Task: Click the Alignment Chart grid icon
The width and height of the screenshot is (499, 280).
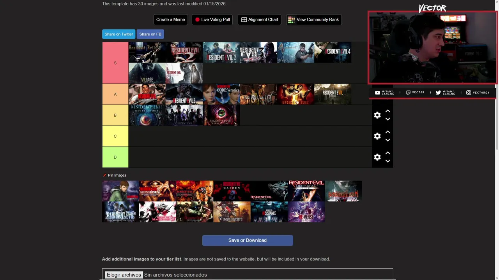Action: tap(244, 19)
